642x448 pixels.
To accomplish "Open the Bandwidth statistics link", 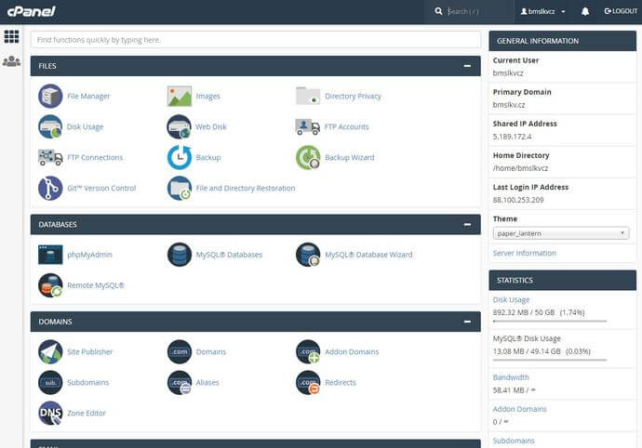I will click(511, 377).
